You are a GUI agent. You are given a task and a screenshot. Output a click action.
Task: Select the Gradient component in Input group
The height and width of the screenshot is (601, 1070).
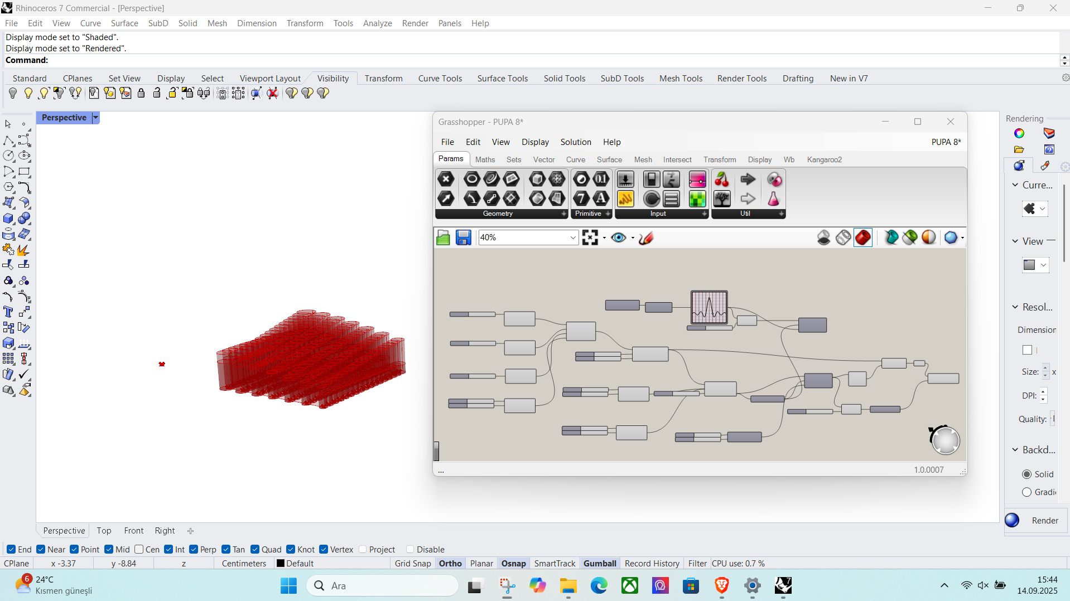[x=697, y=180]
